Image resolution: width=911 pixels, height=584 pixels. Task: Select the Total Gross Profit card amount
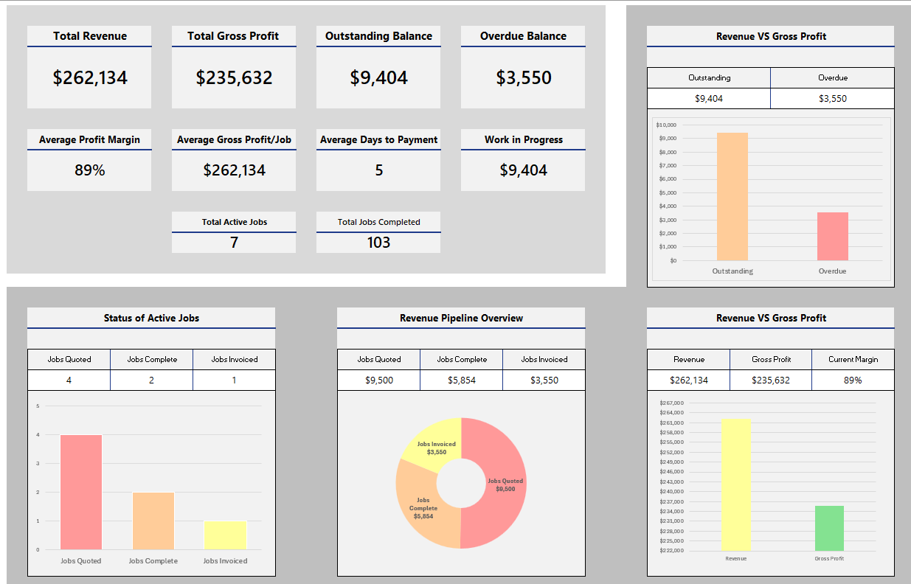pos(234,77)
